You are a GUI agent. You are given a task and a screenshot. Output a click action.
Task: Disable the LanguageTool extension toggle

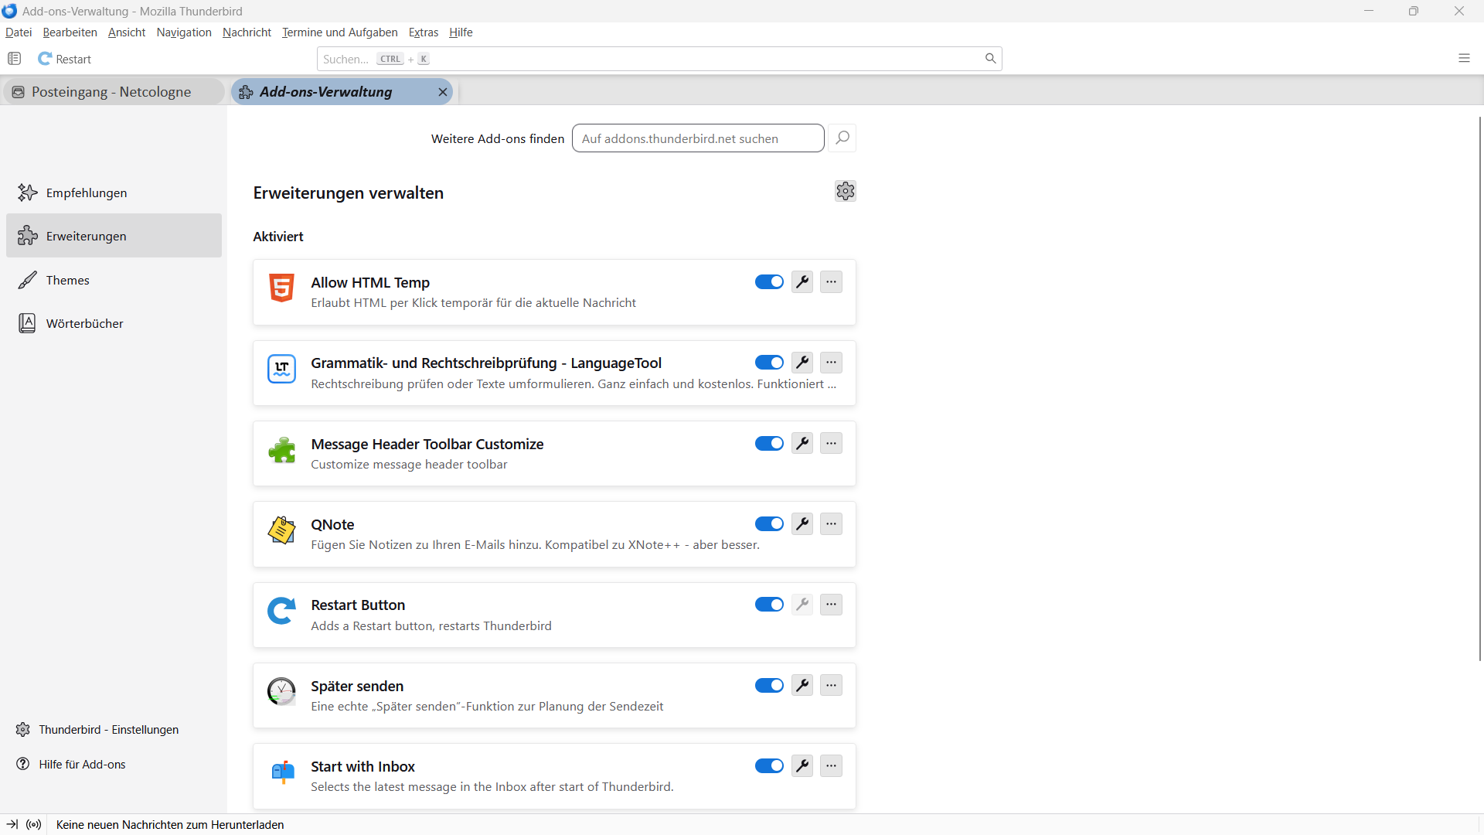pos(769,363)
